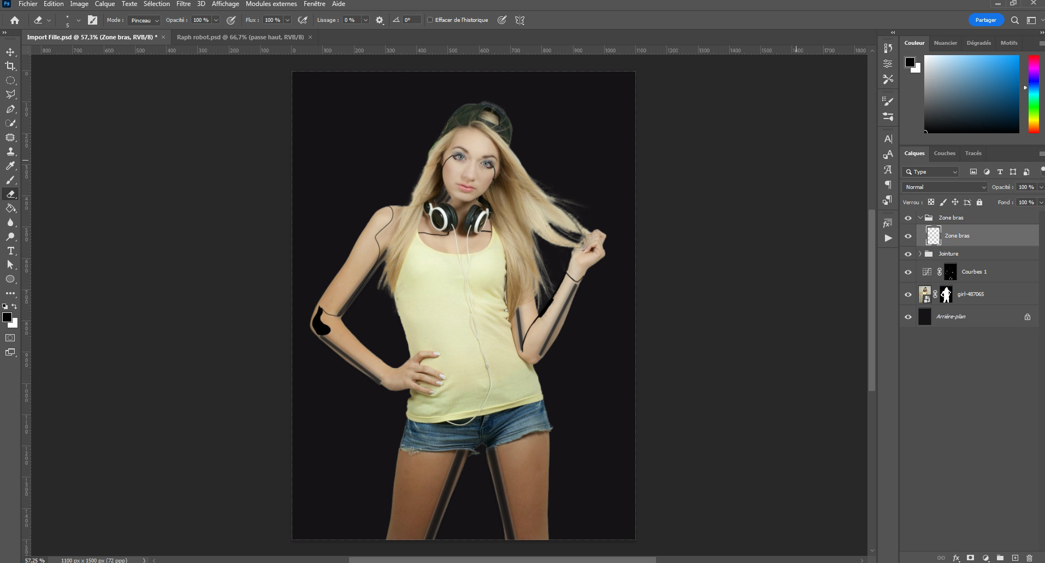Select the Eyedropper tool
Image resolution: width=1045 pixels, height=563 pixels.
pyautogui.click(x=10, y=165)
